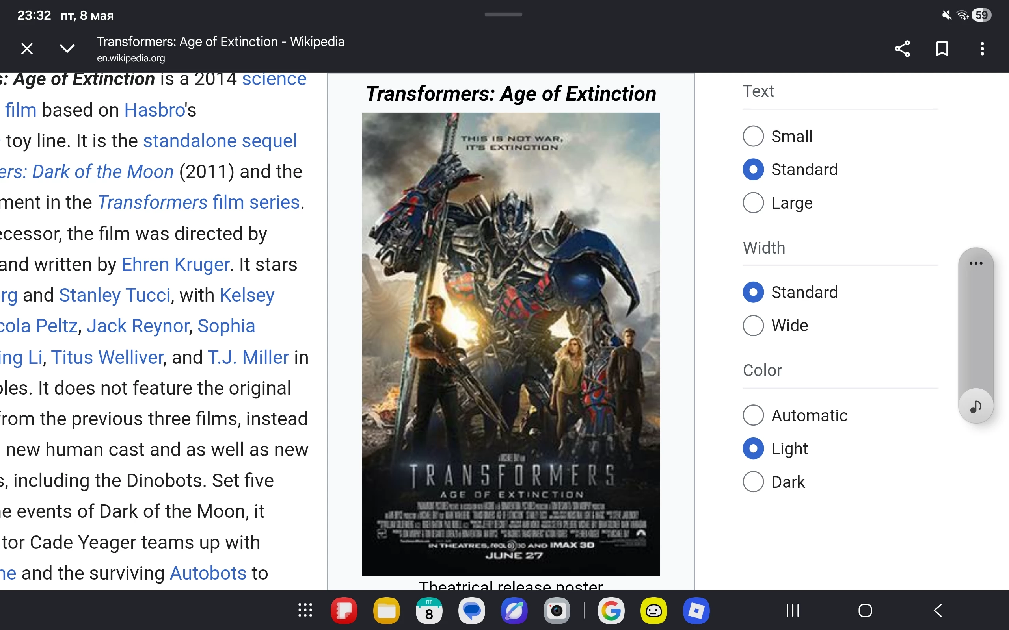Choose Dark color mode
Viewport: 1009px width, 630px height.
[x=753, y=482]
